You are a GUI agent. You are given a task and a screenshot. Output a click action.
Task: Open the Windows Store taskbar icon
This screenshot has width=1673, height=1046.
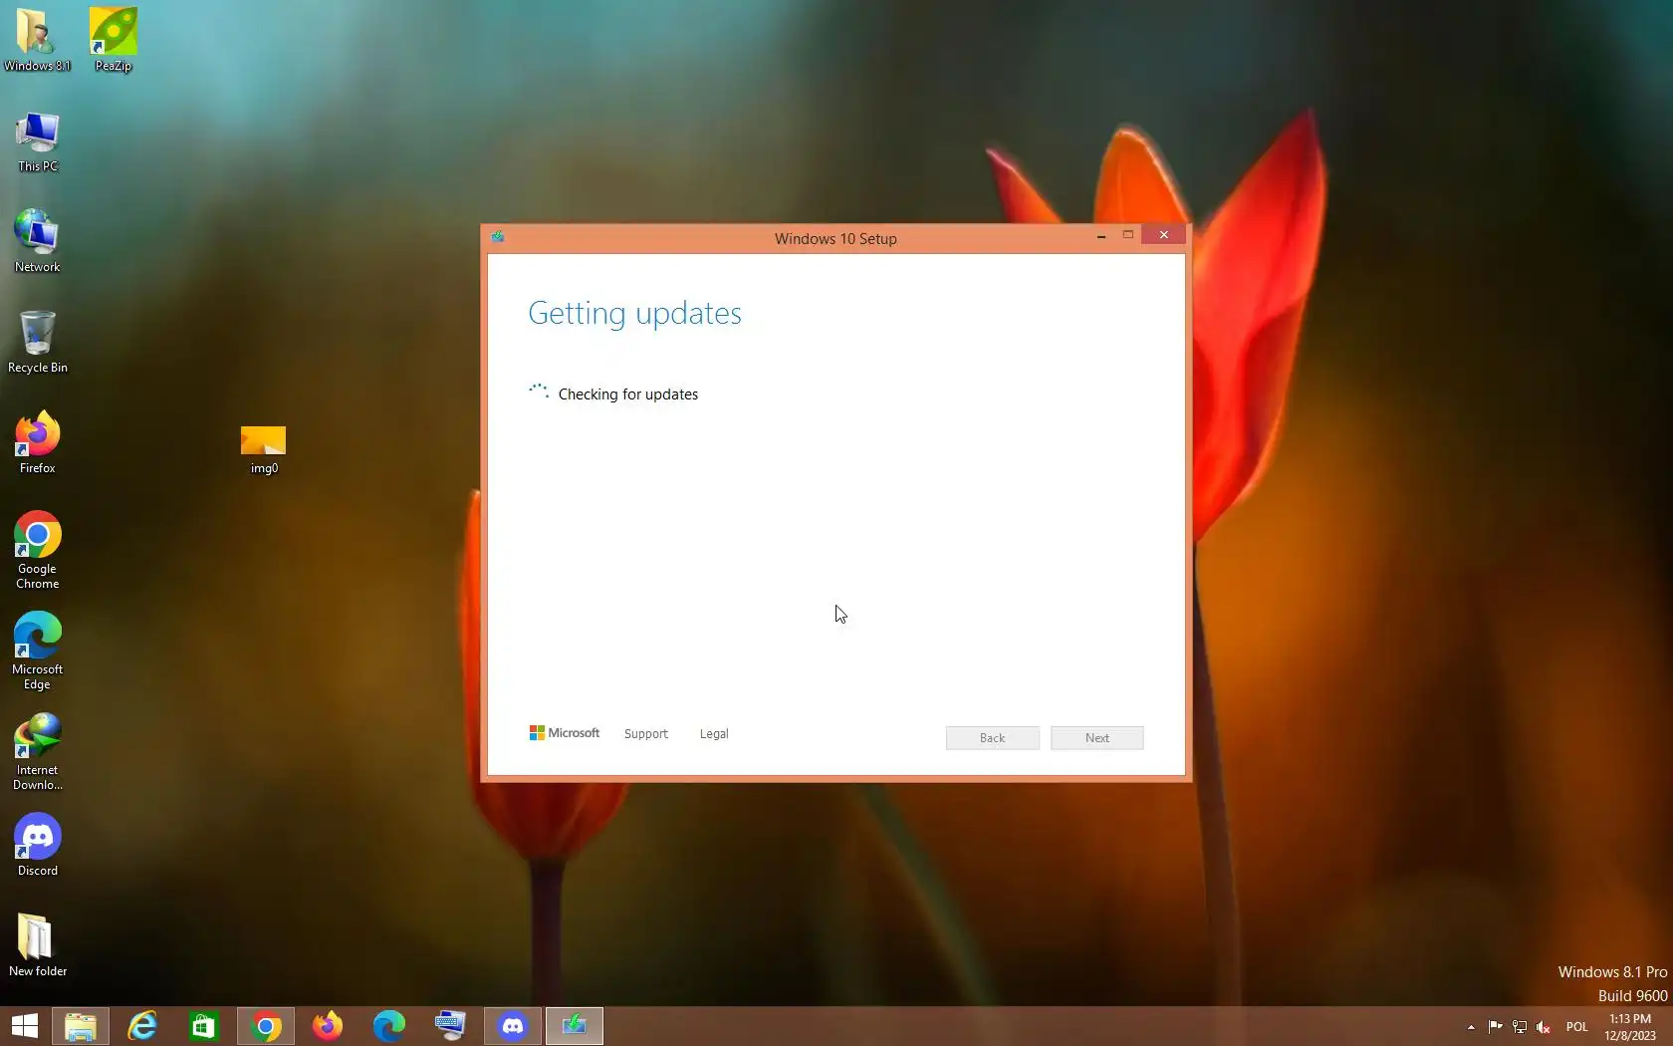click(x=204, y=1026)
